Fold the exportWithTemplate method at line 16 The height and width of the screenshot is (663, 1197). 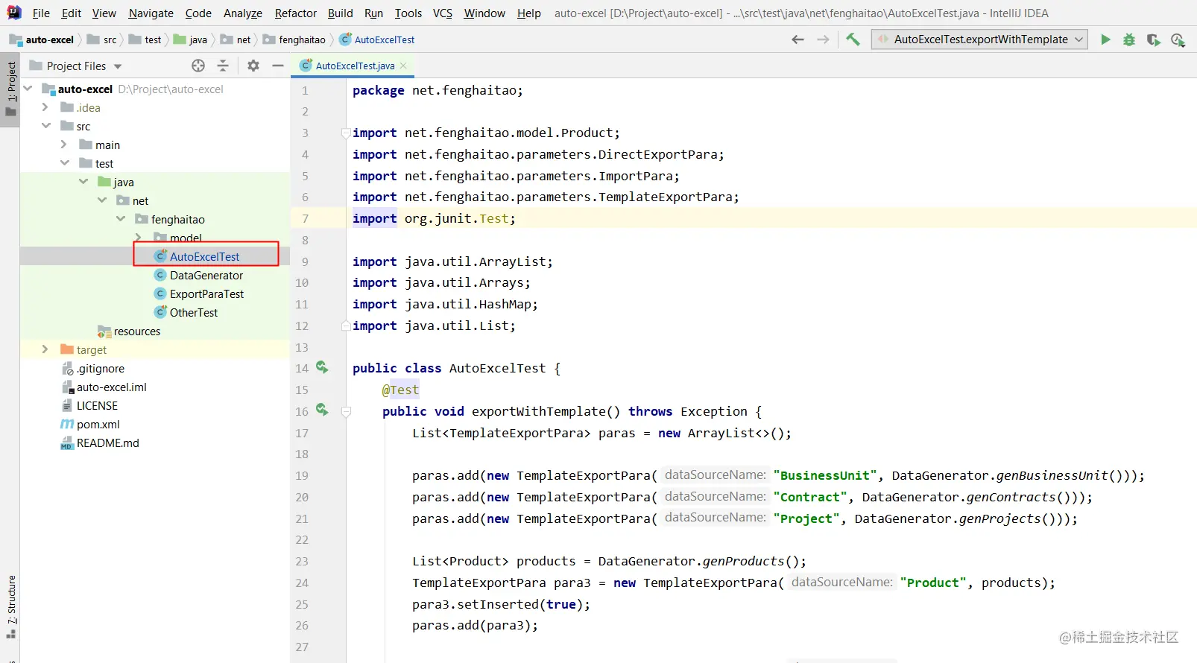pyautogui.click(x=346, y=411)
